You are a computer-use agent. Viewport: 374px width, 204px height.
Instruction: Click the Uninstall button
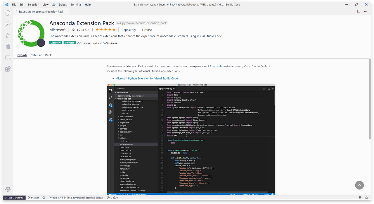(70, 43)
